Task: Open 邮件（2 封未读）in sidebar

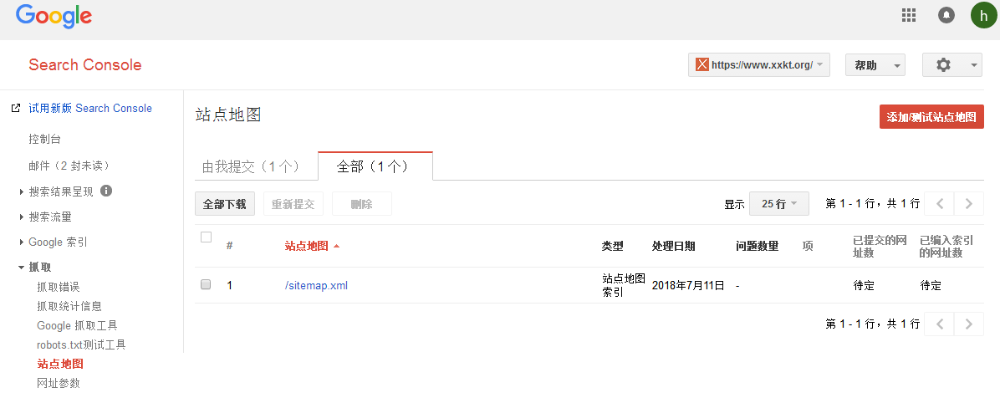Action: coord(70,166)
